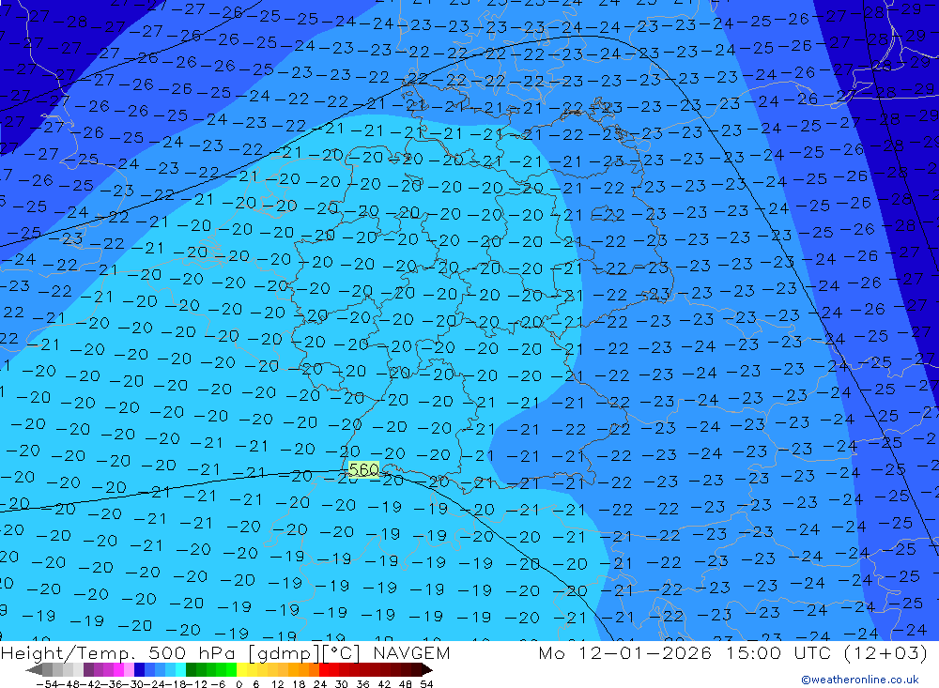Select the yellow 0 legend swatch

tap(242, 669)
